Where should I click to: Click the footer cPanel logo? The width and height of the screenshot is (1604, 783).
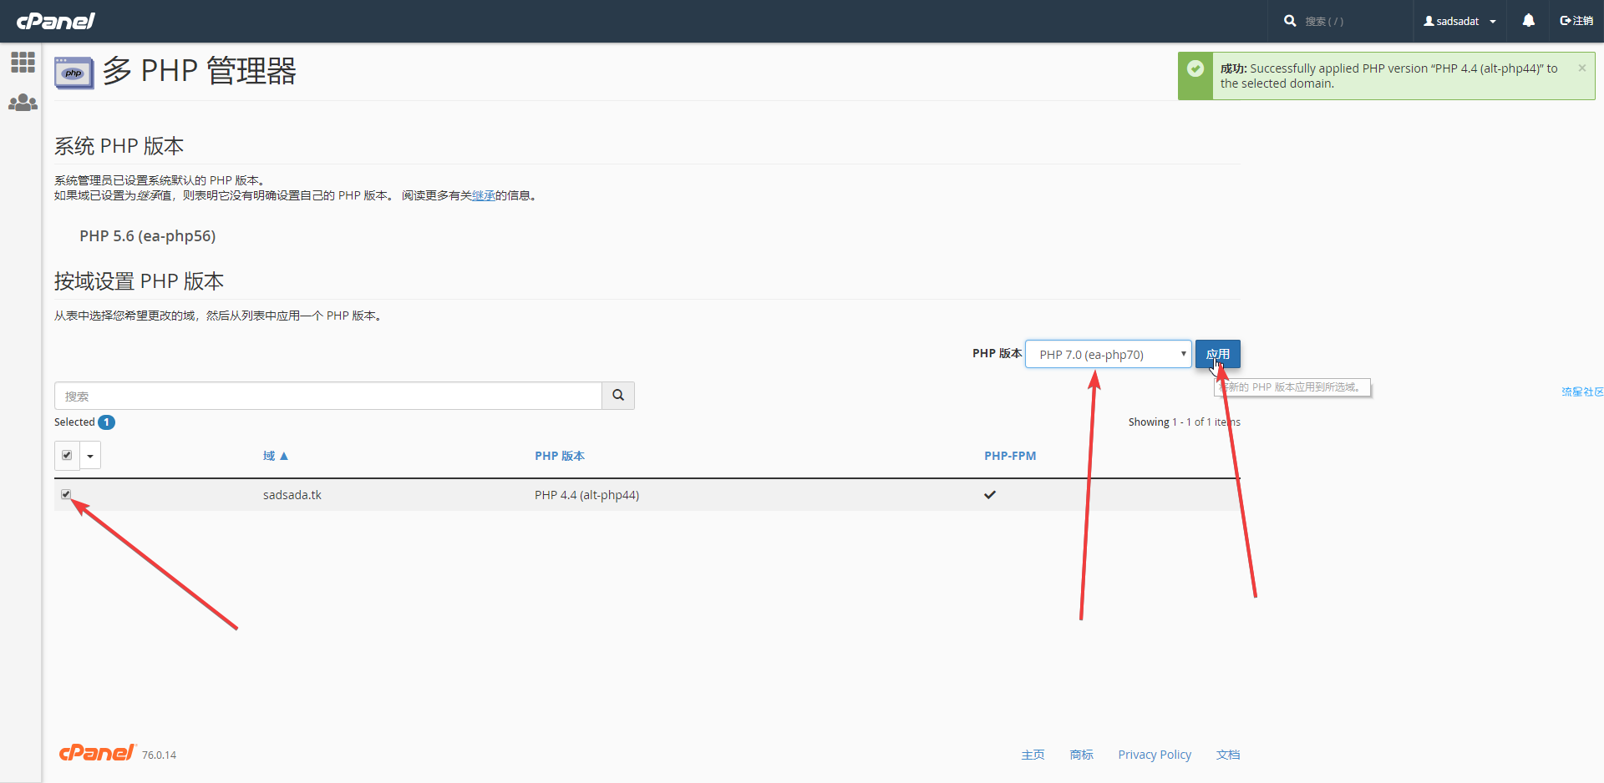coord(97,752)
